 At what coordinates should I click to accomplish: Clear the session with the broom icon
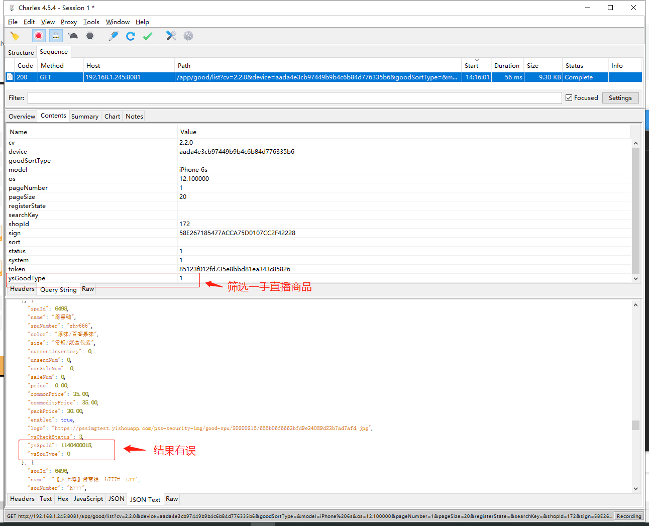coord(15,36)
